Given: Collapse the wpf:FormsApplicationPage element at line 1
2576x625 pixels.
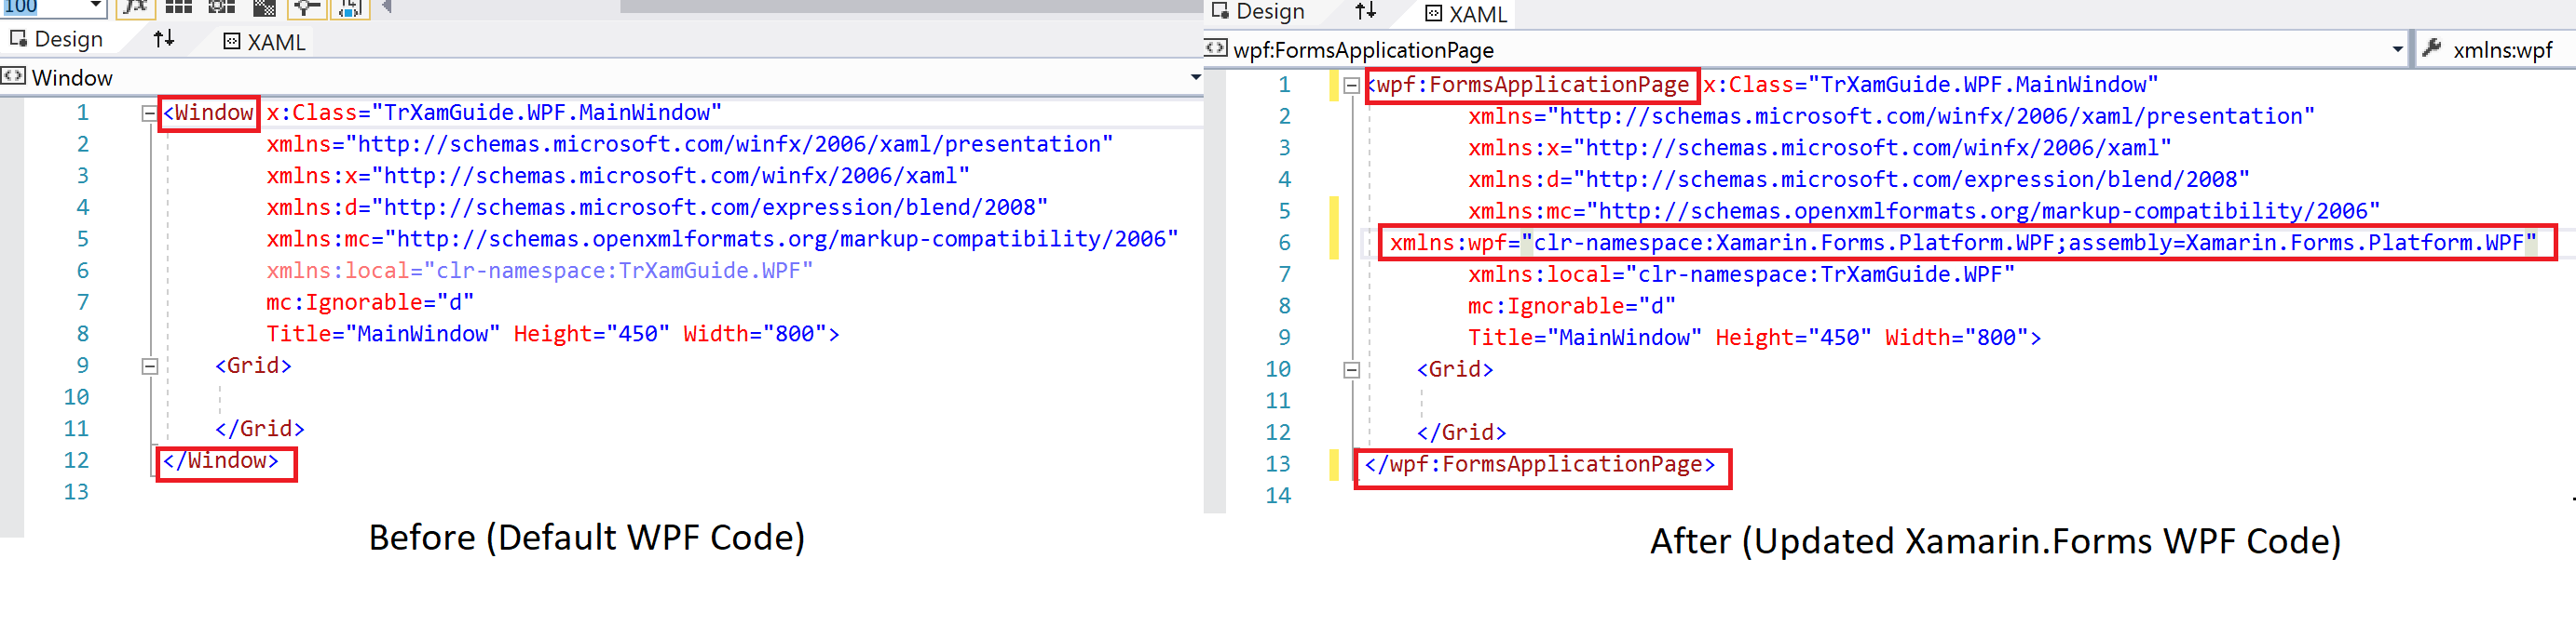Looking at the screenshot, I should [1351, 85].
